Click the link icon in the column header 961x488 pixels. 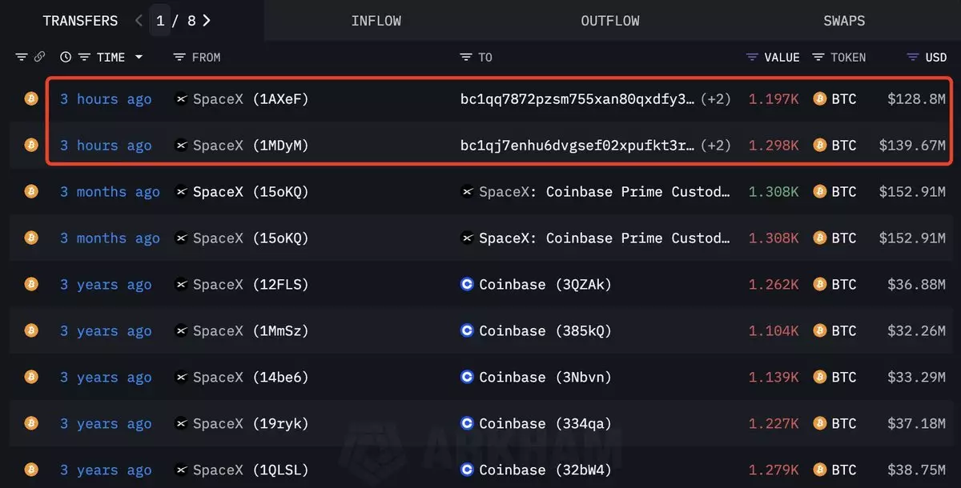[40, 58]
